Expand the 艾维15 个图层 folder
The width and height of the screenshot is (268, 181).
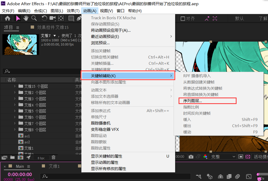pyautogui.click(x=15, y=86)
